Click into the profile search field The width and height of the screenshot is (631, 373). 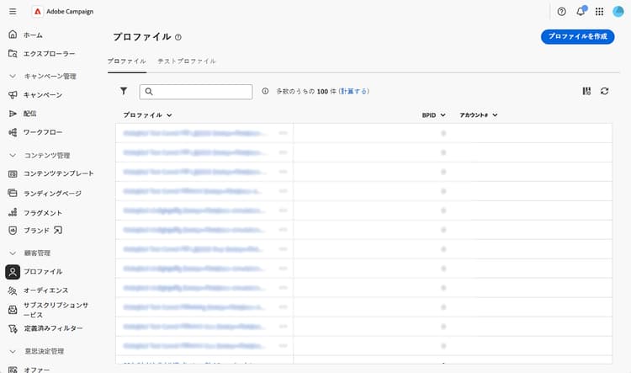(x=196, y=92)
